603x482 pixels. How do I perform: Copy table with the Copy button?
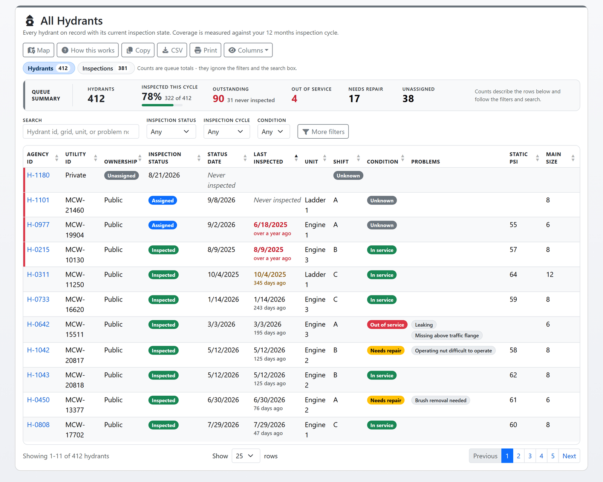tap(138, 50)
